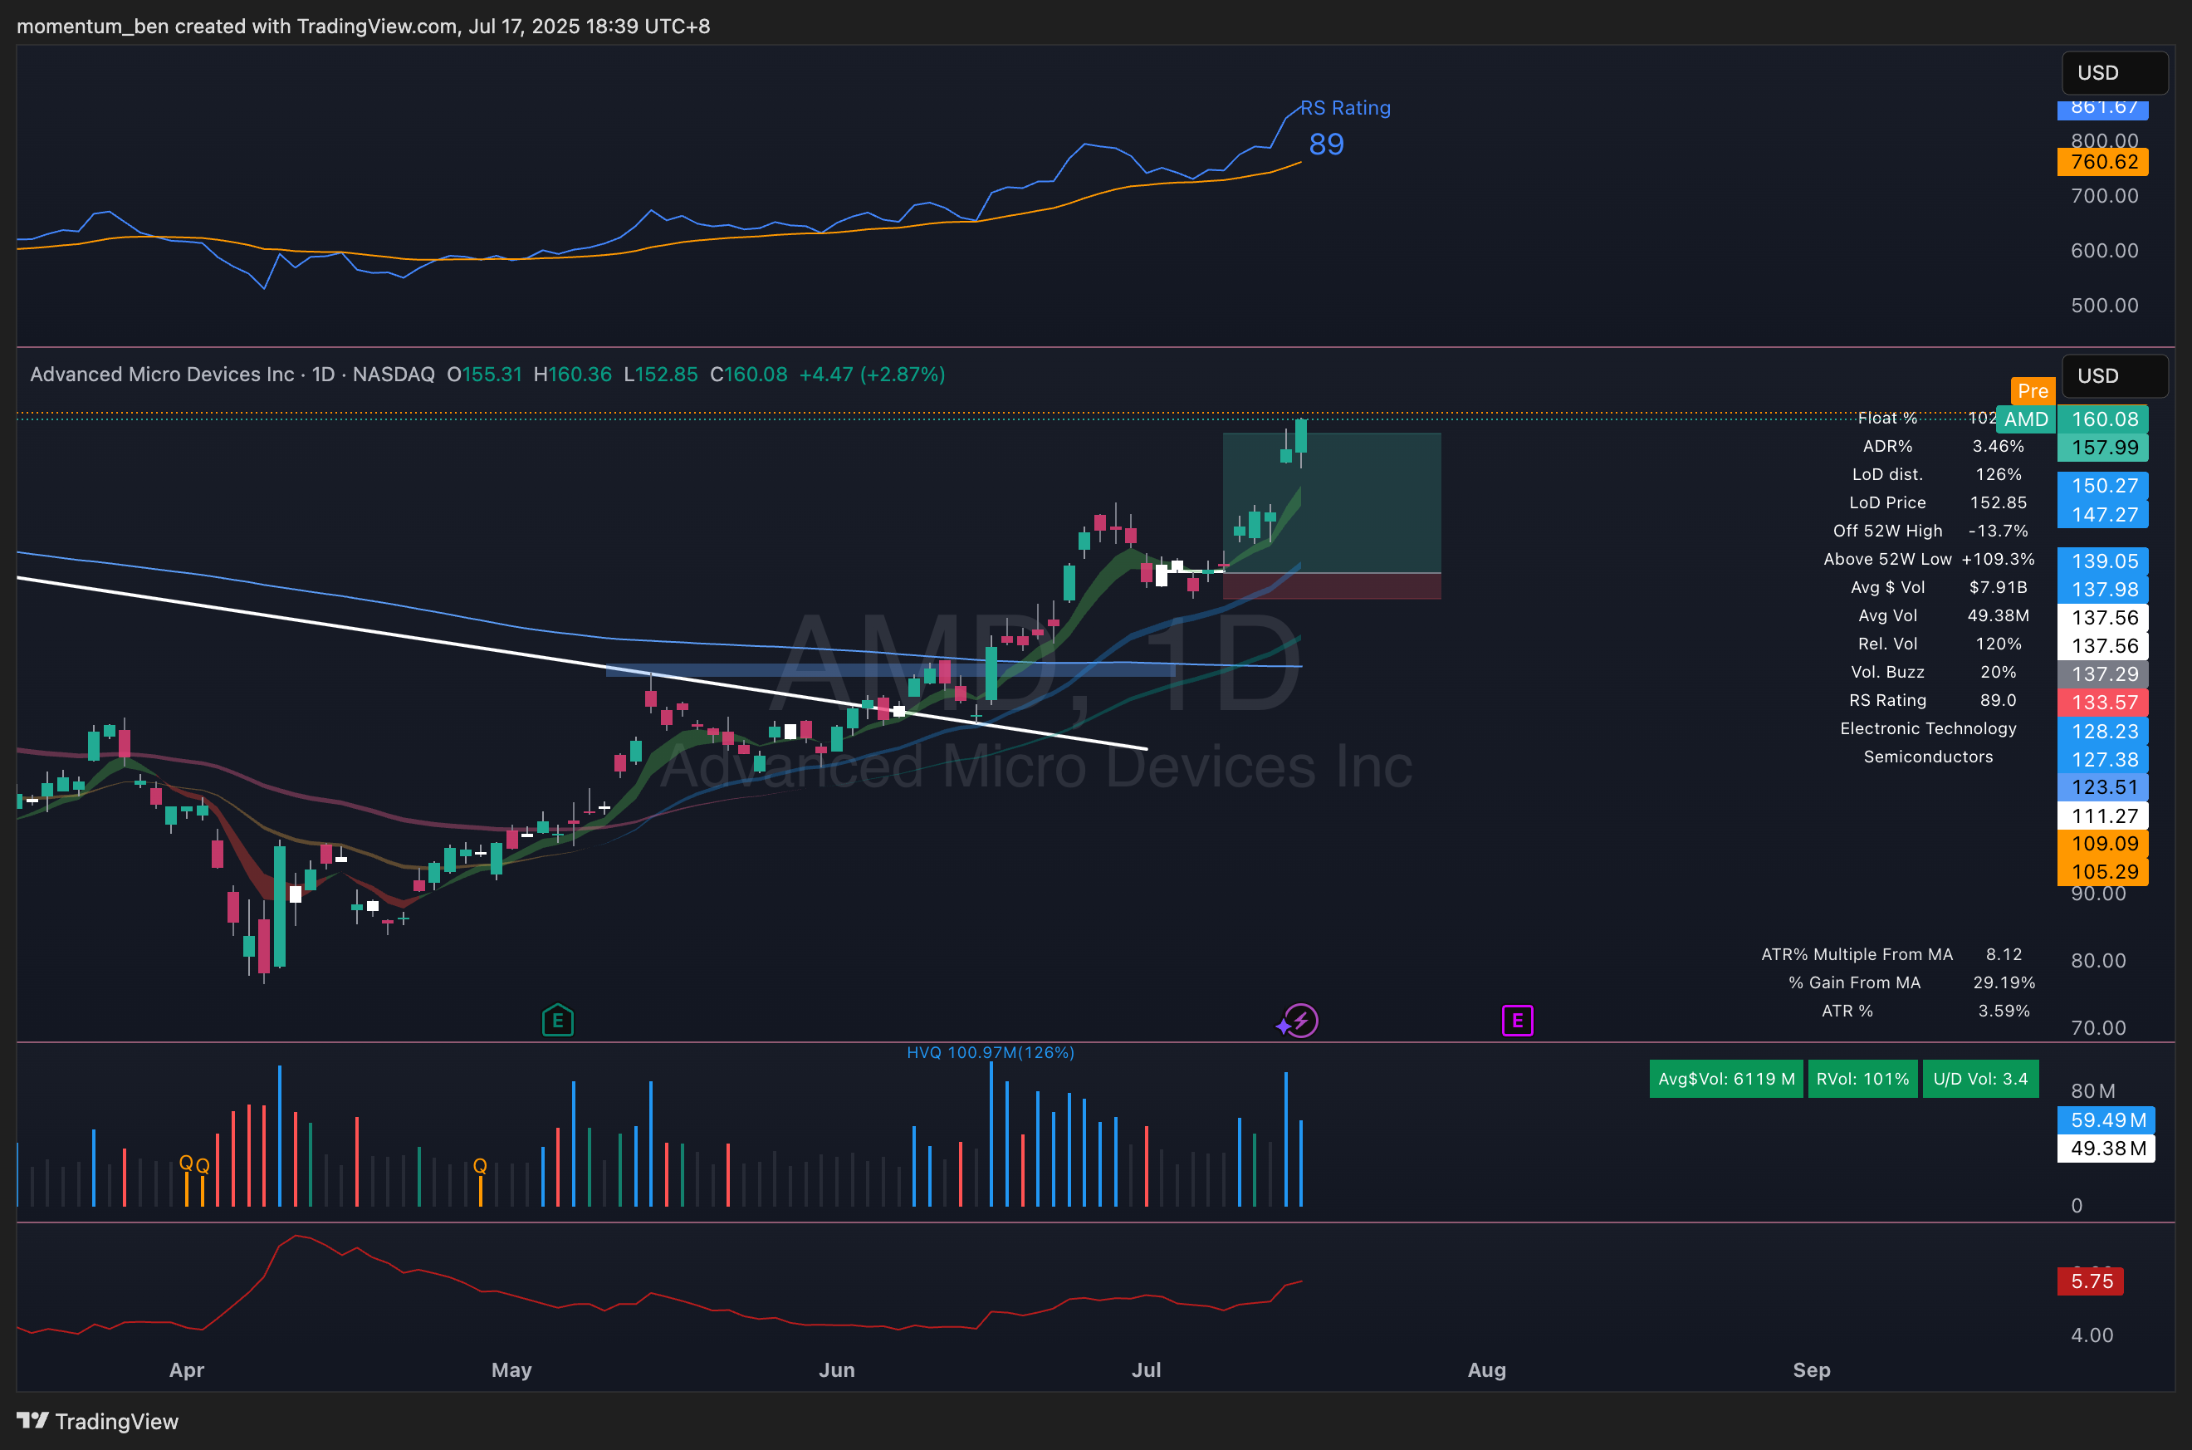2192x1450 pixels.
Task: Toggle the U/D Vol 3.4 green badge
Action: [x=1980, y=1079]
